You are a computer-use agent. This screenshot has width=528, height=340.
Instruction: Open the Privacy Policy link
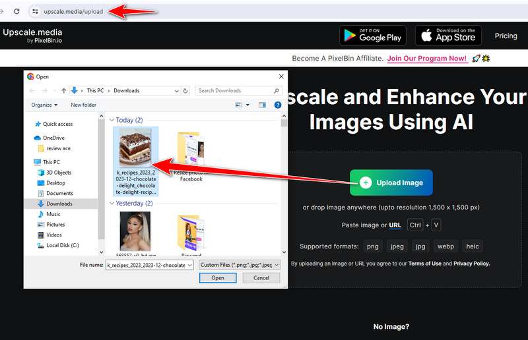471,264
